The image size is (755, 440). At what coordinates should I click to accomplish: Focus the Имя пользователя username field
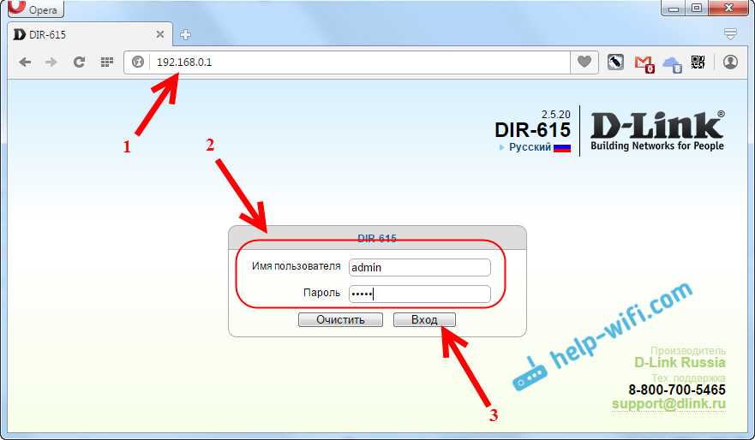tap(419, 267)
